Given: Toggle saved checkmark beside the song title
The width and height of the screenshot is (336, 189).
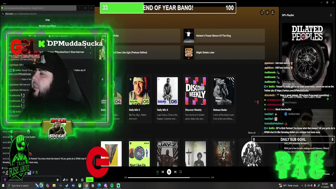Looking at the screenshot, I should coord(328,99).
